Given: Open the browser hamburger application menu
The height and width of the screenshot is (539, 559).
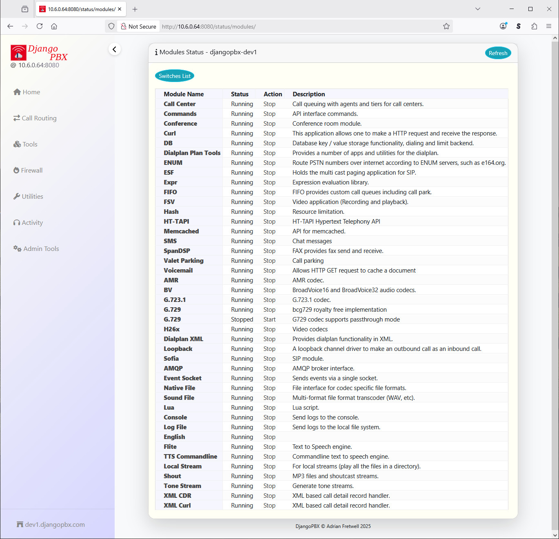Looking at the screenshot, I should pos(549,27).
